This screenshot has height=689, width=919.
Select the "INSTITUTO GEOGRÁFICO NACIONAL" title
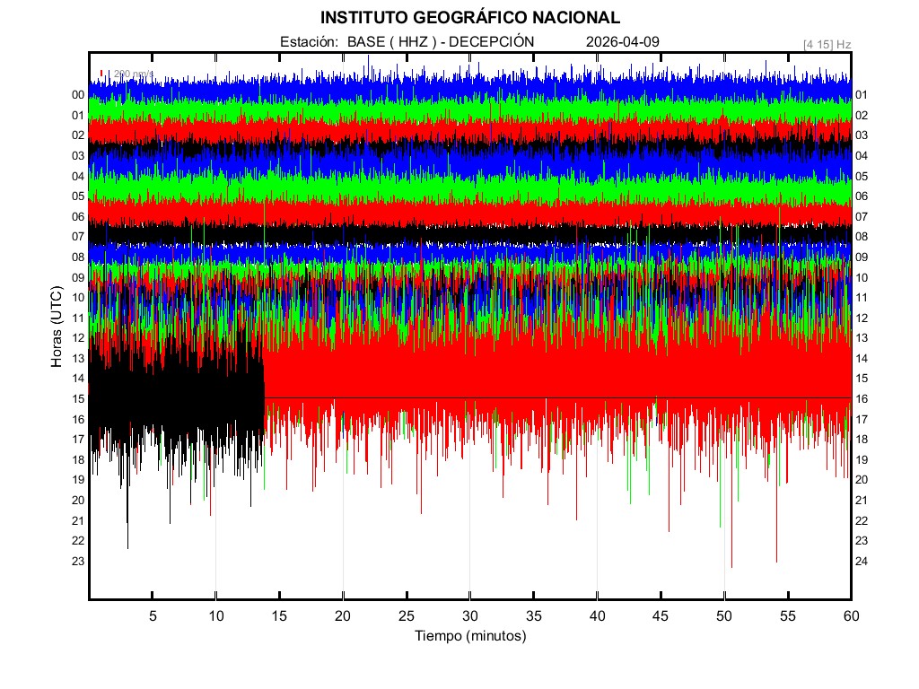469,18
